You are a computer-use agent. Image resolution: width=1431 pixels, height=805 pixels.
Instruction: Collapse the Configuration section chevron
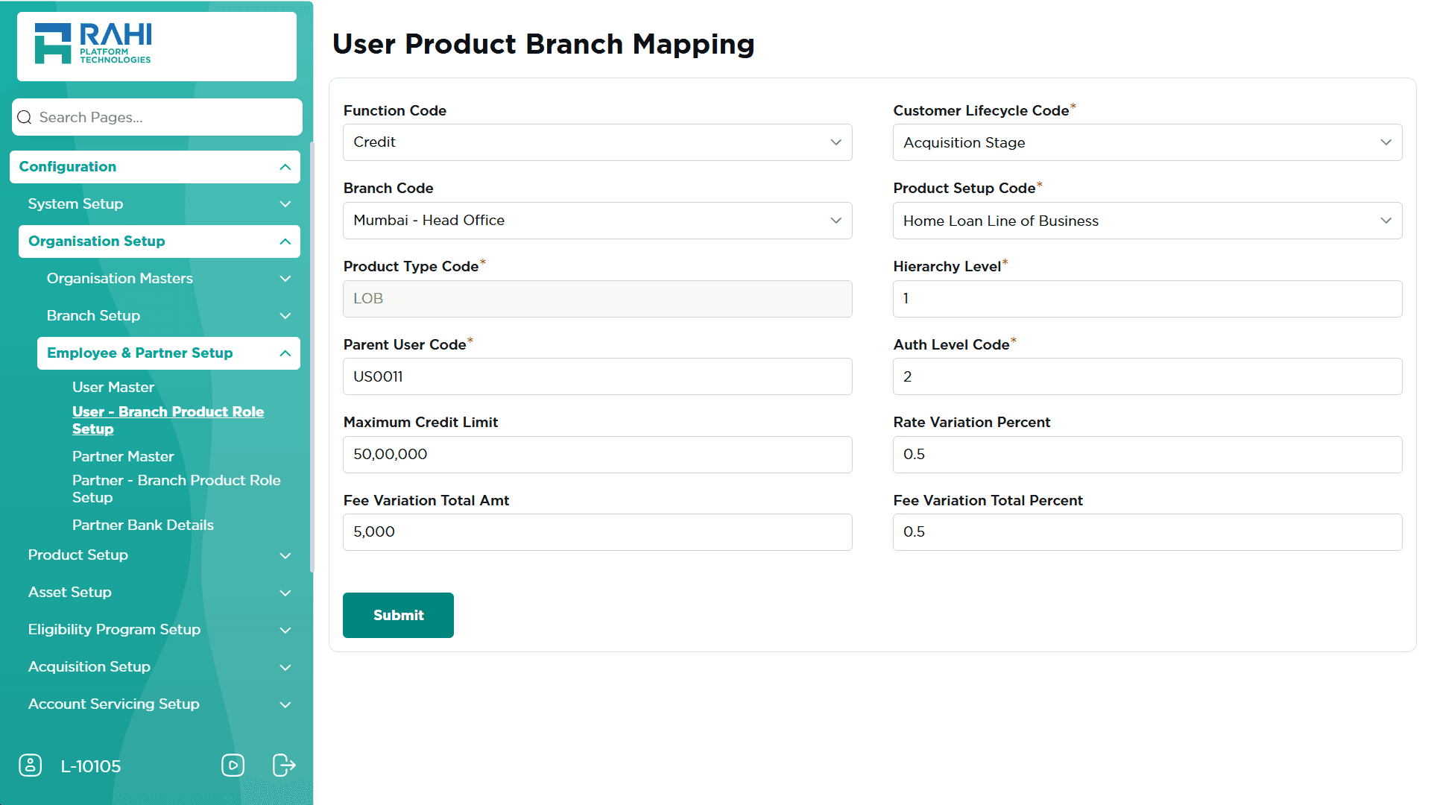pos(285,167)
